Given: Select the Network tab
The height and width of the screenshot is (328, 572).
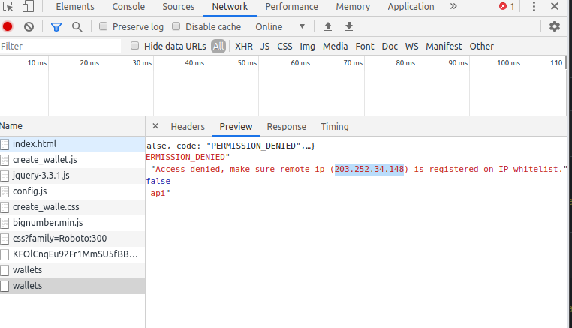Looking at the screenshot, I should 230,7.
